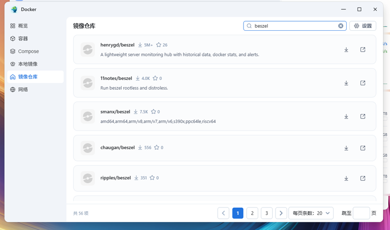Click the star icon of smanx/beszel
The image size is (390, 230).
(x=154, y=111)
